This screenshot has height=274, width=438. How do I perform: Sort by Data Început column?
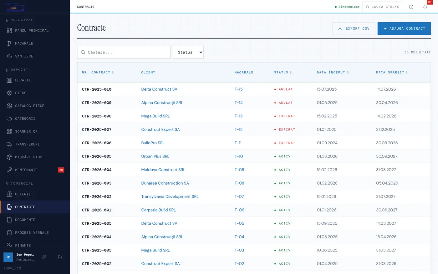tap(333, 72)
